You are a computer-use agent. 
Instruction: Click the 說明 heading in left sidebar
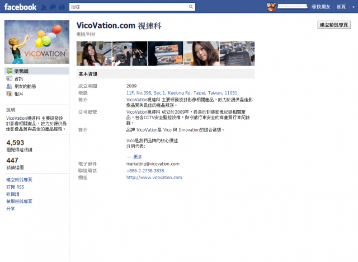11,110
